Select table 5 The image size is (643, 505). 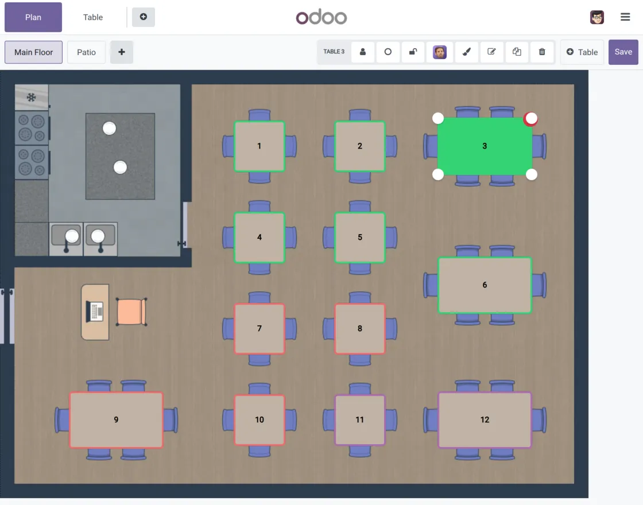tap(359, 238)
